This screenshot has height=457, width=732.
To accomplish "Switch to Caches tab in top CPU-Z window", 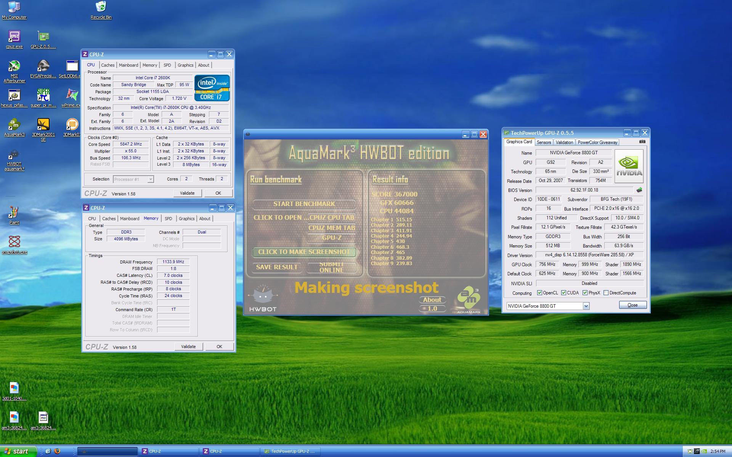I will 108,65.
